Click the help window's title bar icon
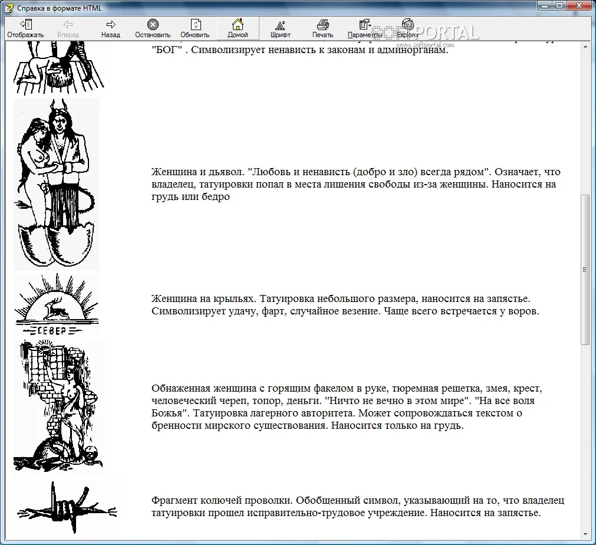Screen dimensions: 596x545 9,8
